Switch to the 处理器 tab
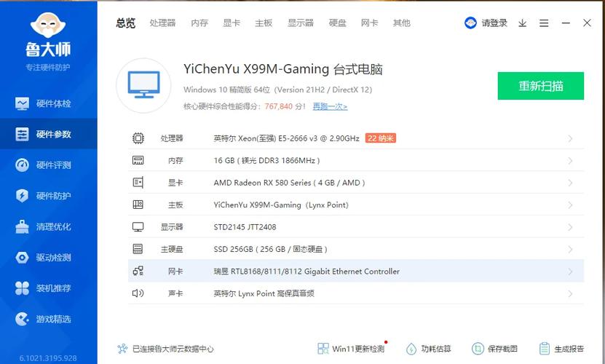Image resolution: width=605 pixels, height=364 pixels. point(162,23)
